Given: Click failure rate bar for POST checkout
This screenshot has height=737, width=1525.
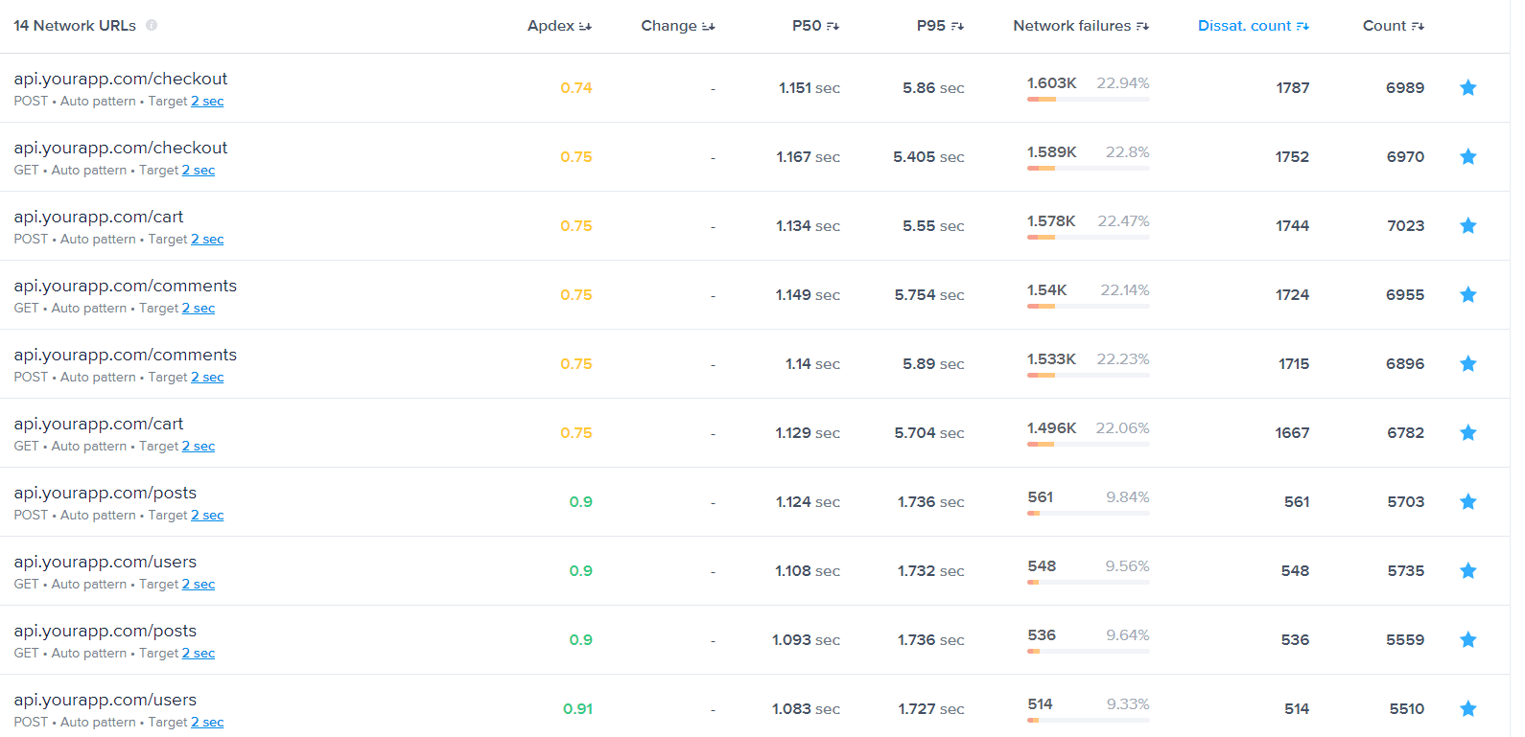Looking at the screenshot, I should pos(1088,100).
